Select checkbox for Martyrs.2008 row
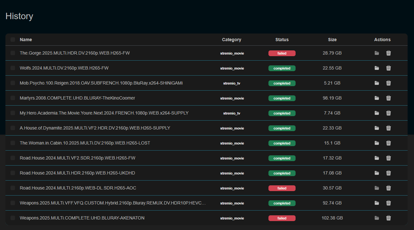This screenshot has height=230, width=414. click(x=13, y=98)
